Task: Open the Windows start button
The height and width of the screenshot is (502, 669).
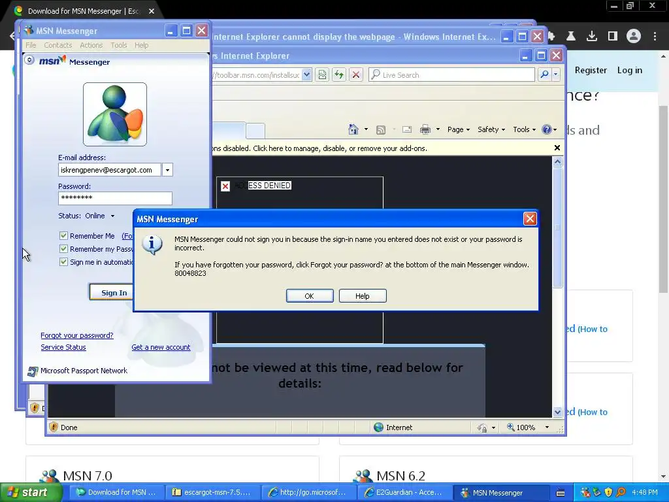Action: tap(30, 493)
